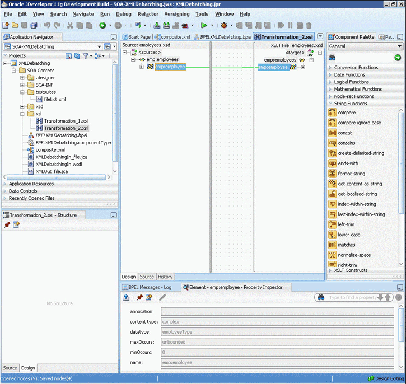Select the index-within-string function
406x384 pixels.
coord(357,204)
